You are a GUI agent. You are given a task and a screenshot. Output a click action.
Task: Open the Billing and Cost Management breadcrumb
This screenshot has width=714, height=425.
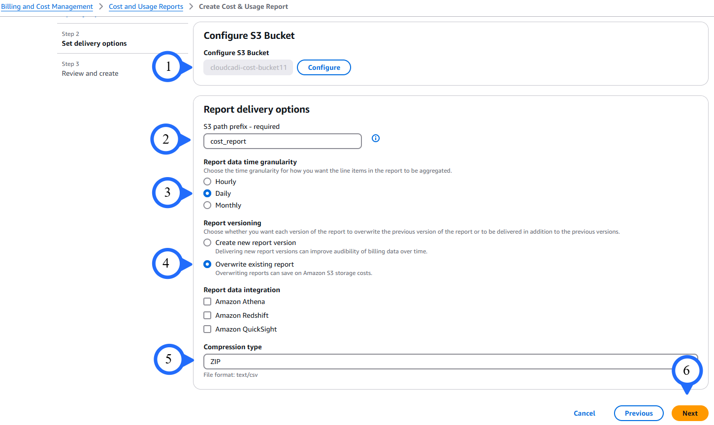pyautogui.click(x=47, y=6)
